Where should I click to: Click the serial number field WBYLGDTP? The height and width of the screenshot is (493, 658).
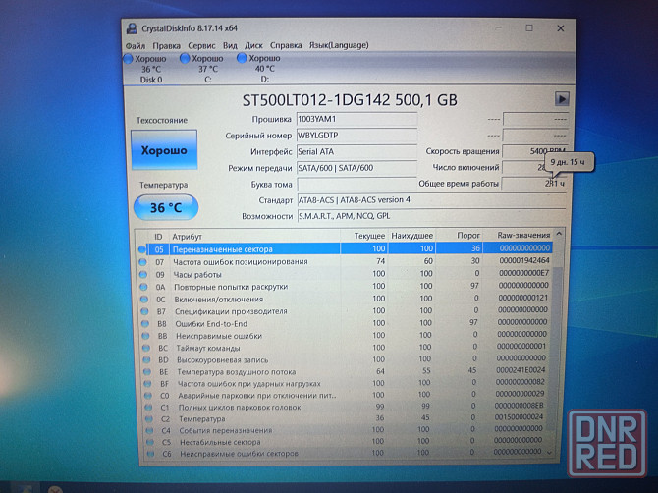click(356, 136)
